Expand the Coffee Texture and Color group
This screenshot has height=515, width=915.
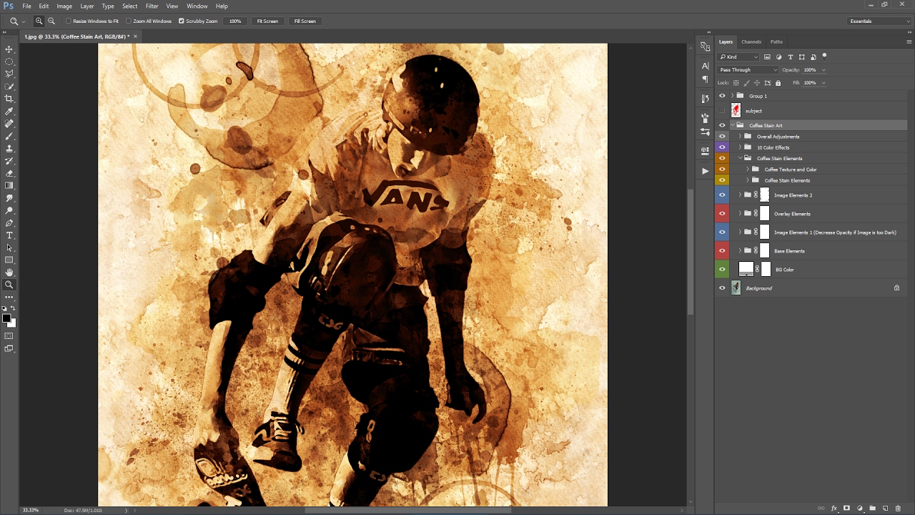tap(748, 170)
